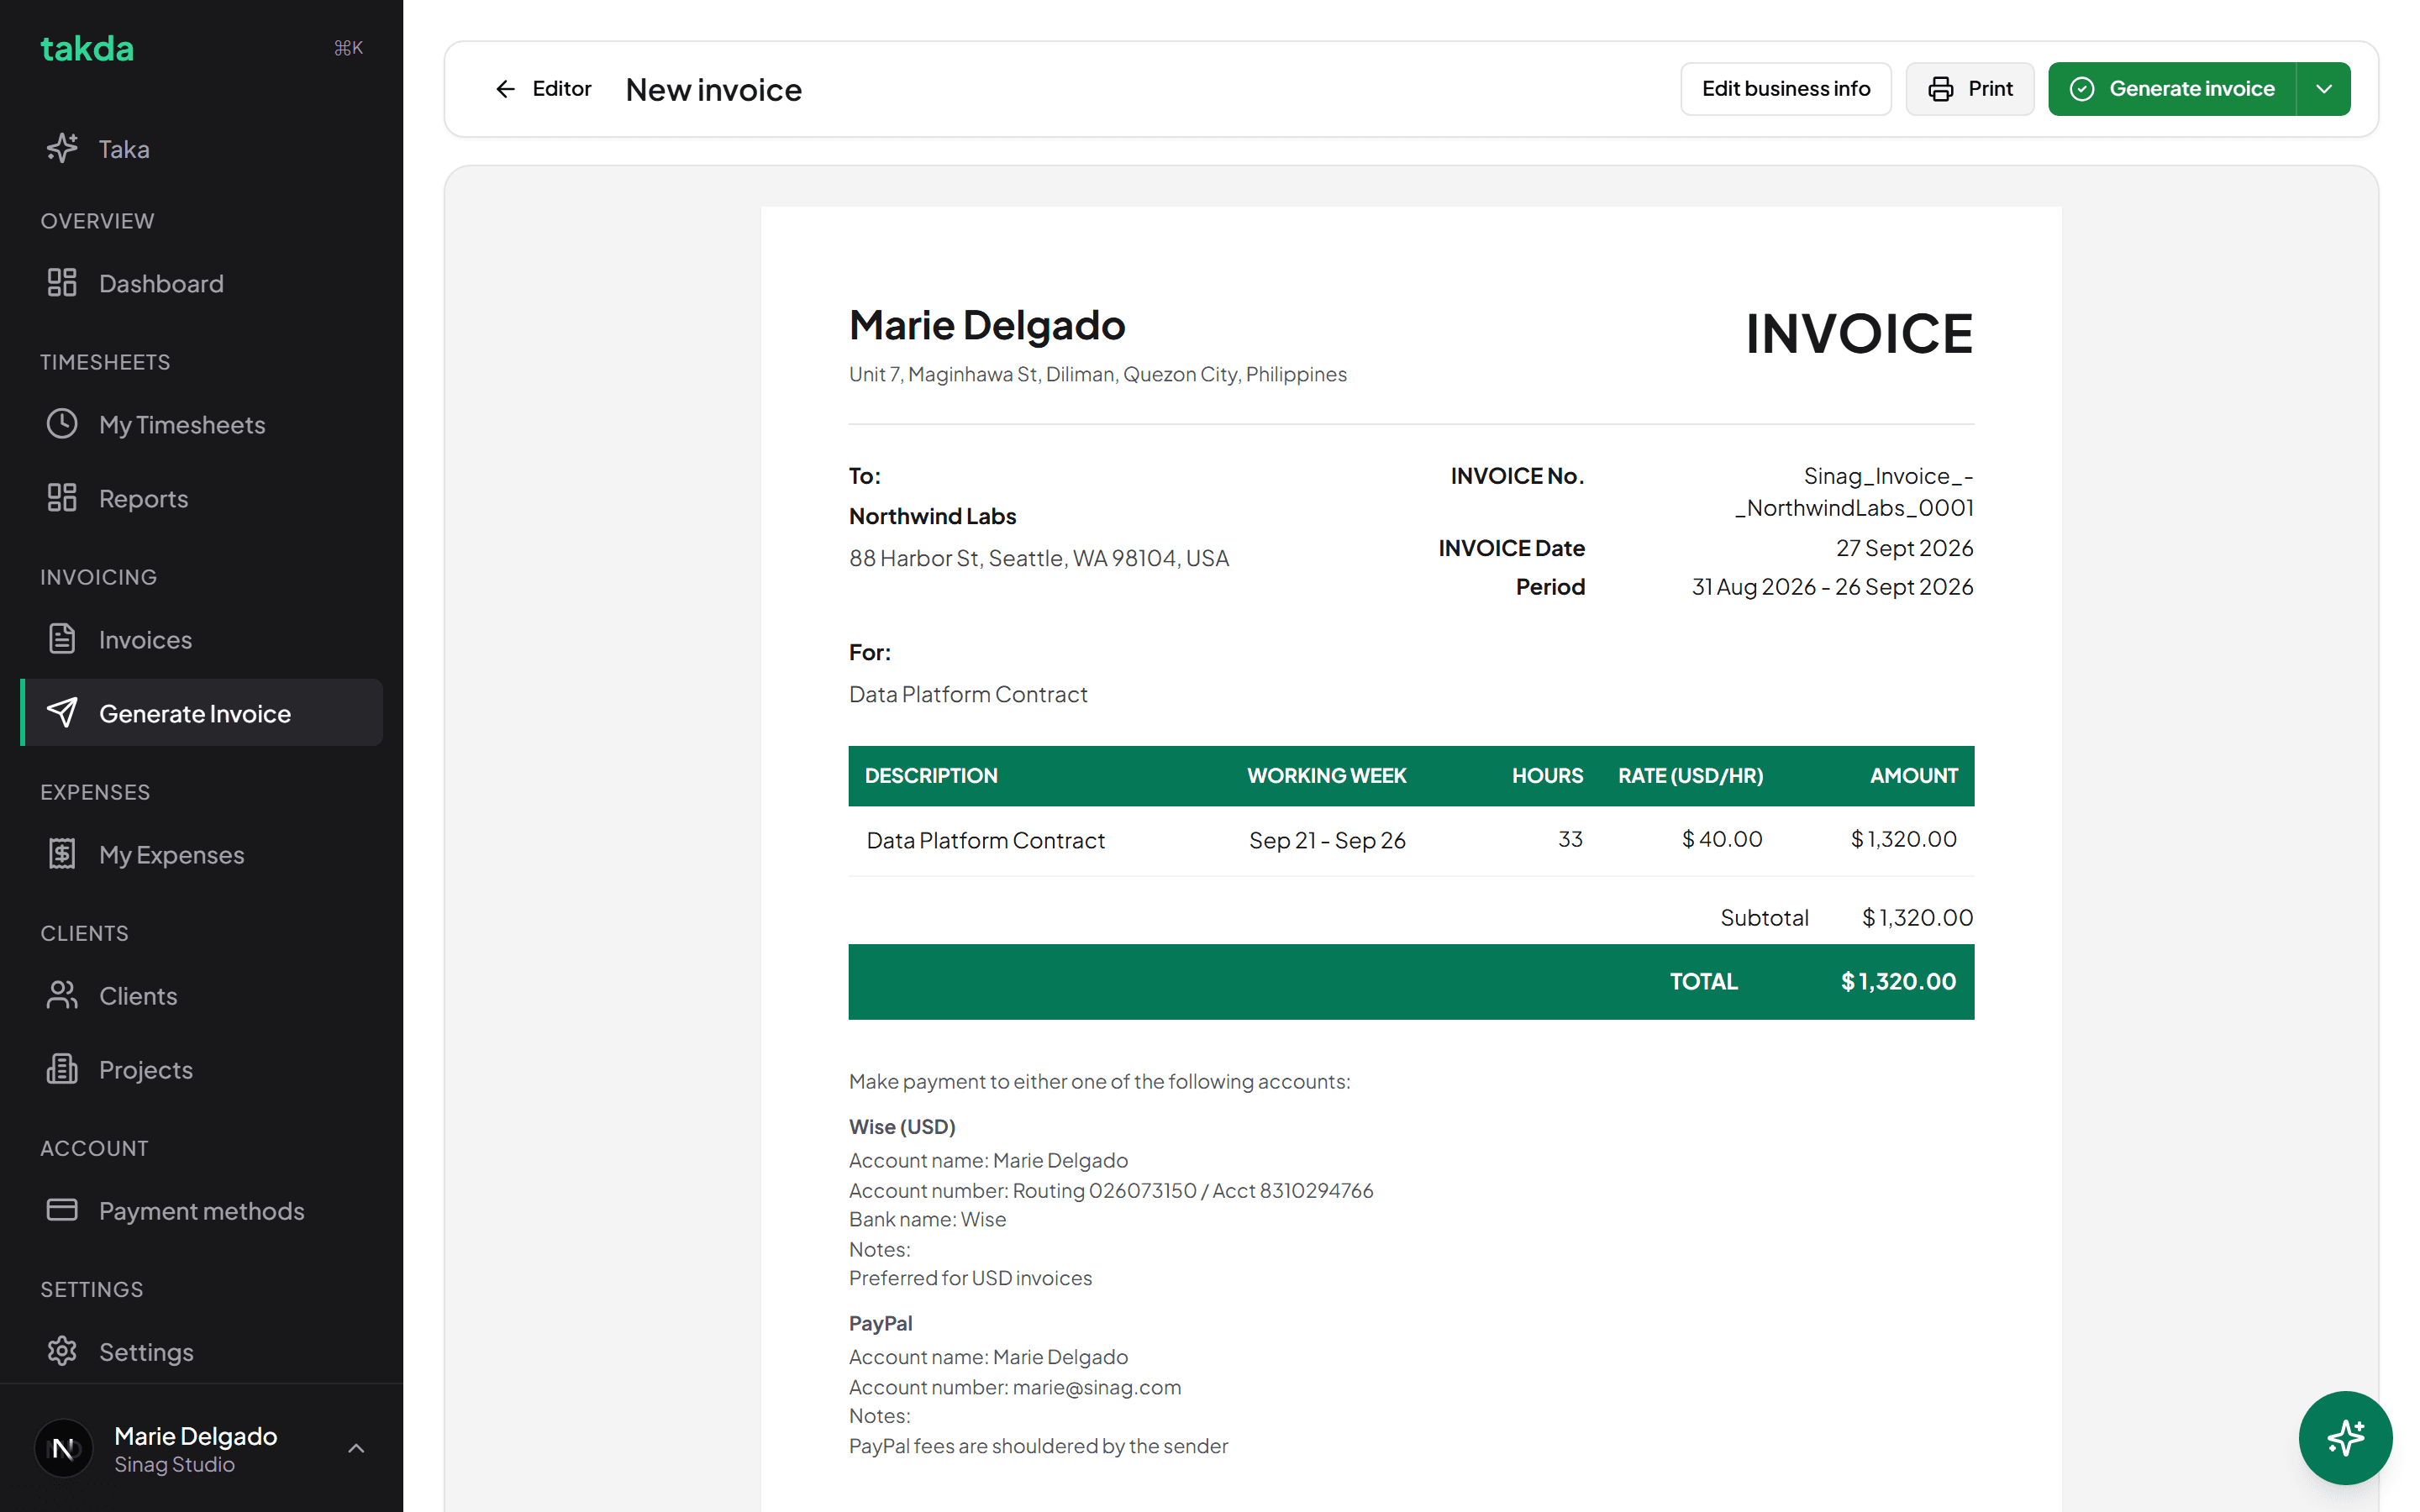Click the AMOUNT column header
Screen dimensions: 2420x1512
(1914, 776)
